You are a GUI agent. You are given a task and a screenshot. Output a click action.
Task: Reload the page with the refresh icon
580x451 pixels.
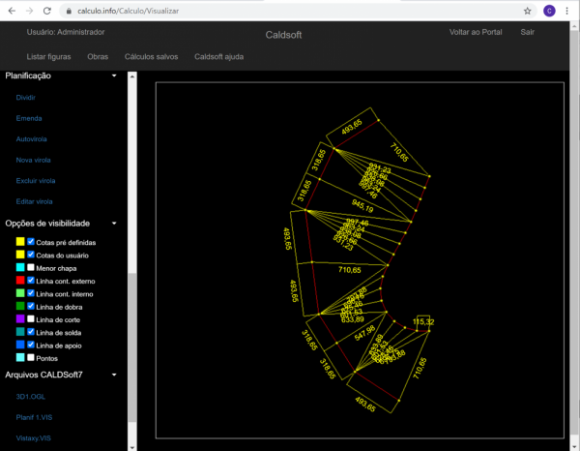[47, 11]
